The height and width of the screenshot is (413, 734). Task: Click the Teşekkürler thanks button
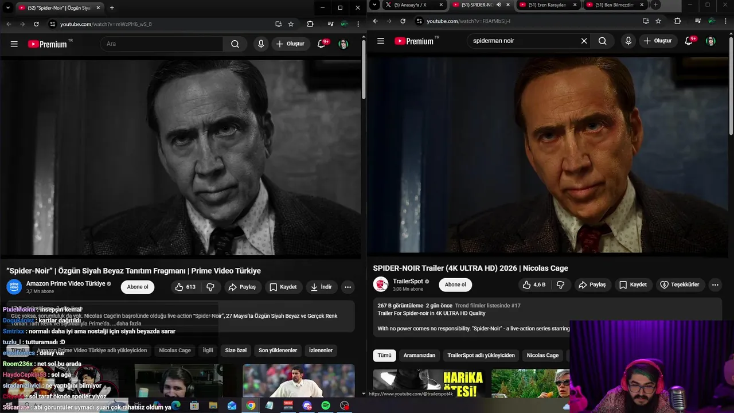coord(680,285)
